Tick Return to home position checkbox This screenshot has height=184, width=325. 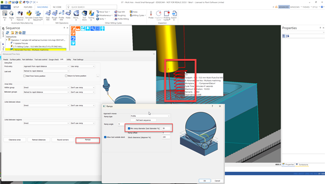click(x=66, y=76)
